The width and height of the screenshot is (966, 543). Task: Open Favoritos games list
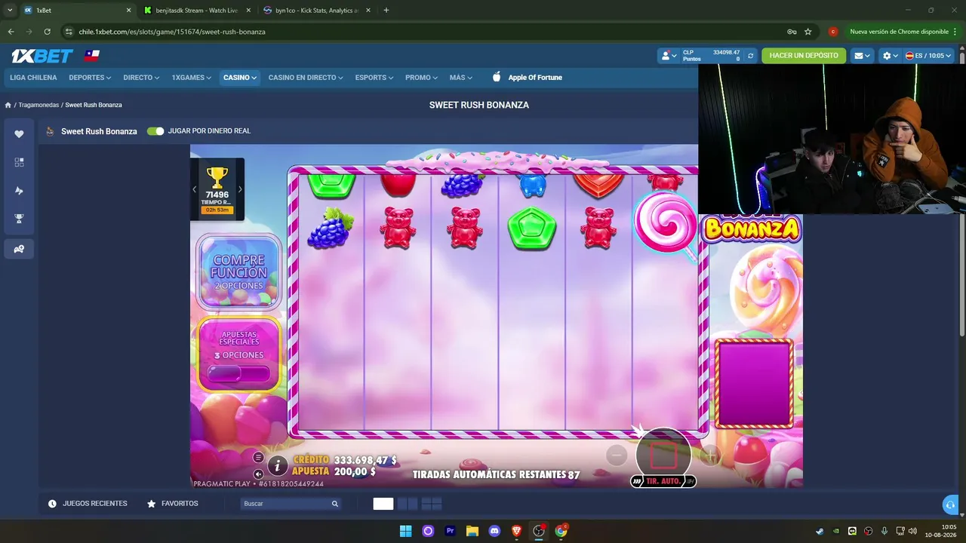pyautogui.click(x=173, y=504)
